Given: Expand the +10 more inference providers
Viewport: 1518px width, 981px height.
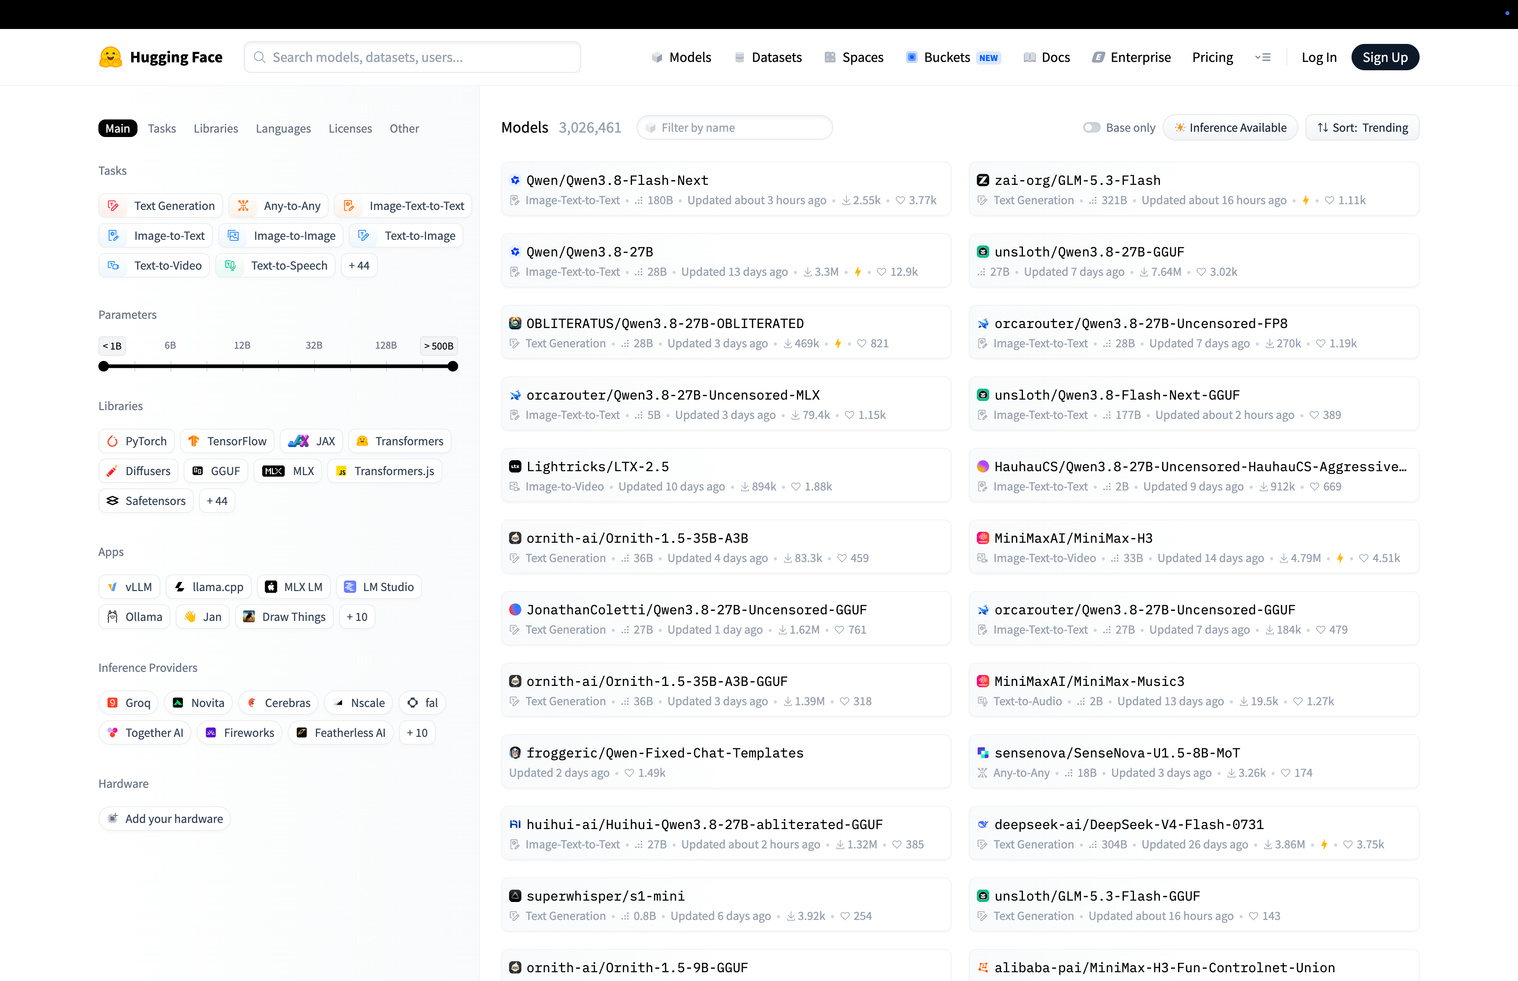Looking at the screenshot, I should [417, 732].
